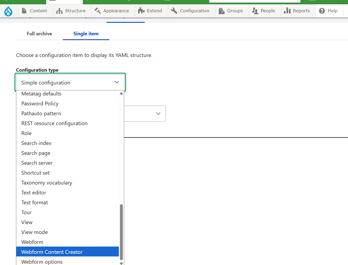Choose Webform Content Creator from the list

[x=52, y=252]
